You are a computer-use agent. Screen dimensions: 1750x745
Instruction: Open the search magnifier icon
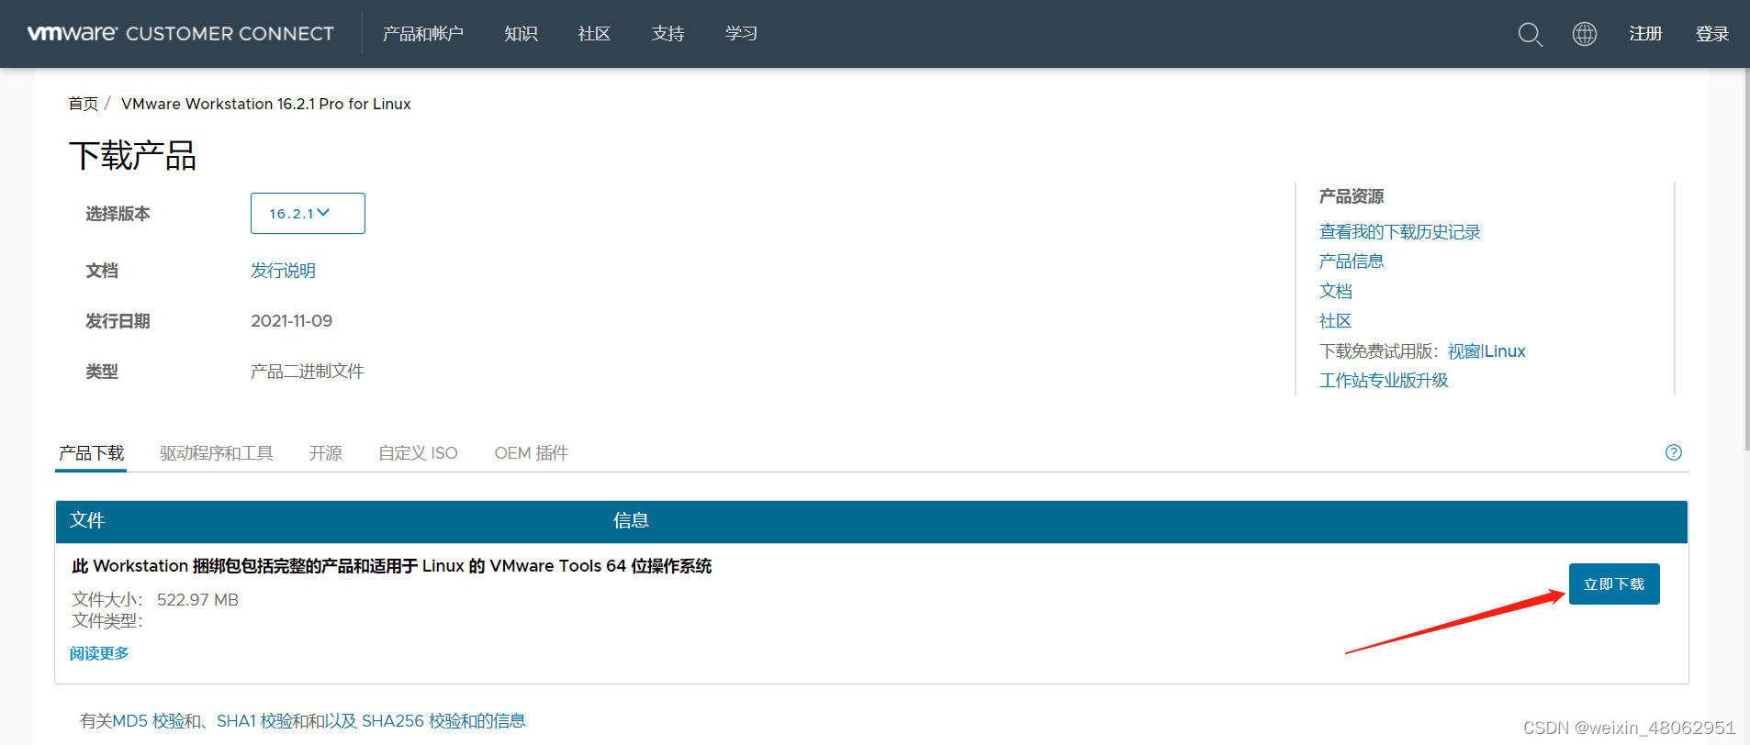(1530, 34)
